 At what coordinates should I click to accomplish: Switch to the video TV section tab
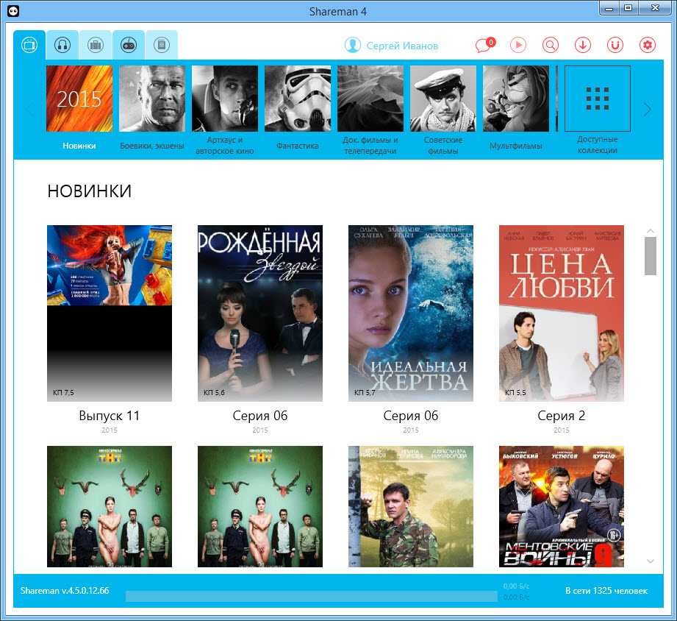[29, 45]
